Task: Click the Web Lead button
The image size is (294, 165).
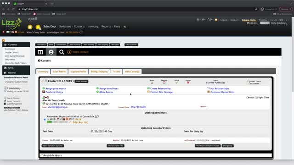Action: click(115, 45)
